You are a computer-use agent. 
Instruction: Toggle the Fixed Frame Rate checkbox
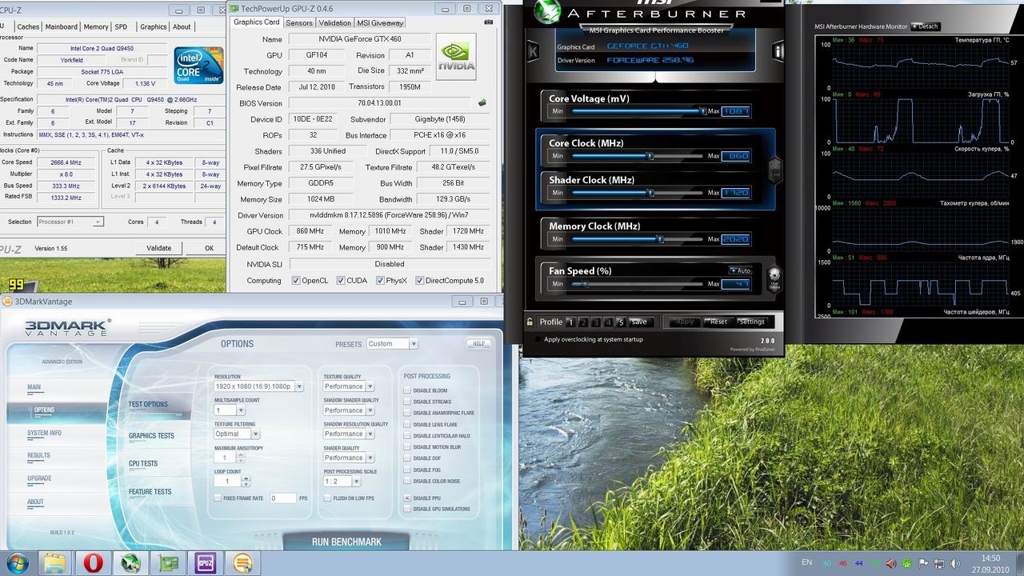[x=218, y=498]
